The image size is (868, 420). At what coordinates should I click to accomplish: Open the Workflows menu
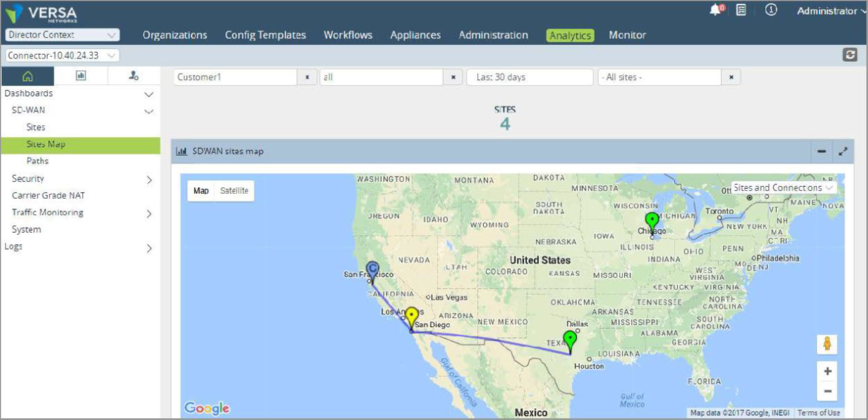coord(348,35)
